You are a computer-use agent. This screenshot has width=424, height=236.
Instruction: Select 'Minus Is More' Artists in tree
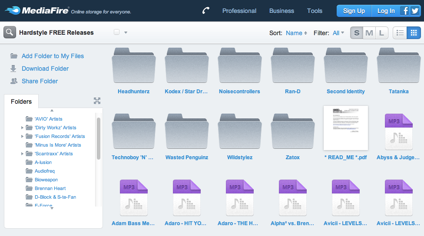click(58, 145)
